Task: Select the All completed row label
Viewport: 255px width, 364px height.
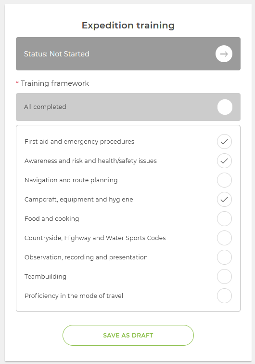Action: tap(45, 107)
